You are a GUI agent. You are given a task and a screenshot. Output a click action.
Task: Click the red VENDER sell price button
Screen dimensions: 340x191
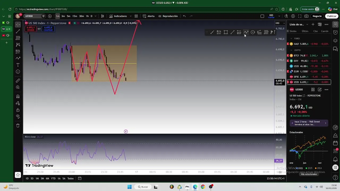click(x=31, y=29)
